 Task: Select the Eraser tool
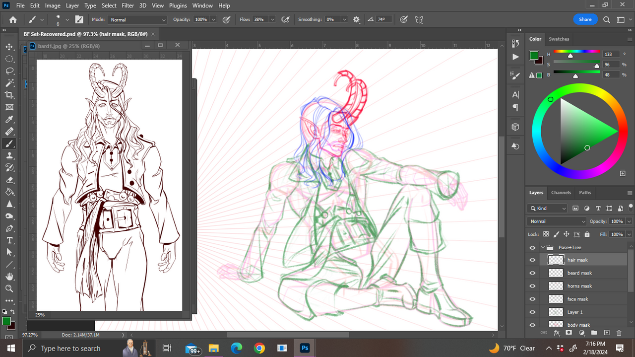(x=9, y=180)
